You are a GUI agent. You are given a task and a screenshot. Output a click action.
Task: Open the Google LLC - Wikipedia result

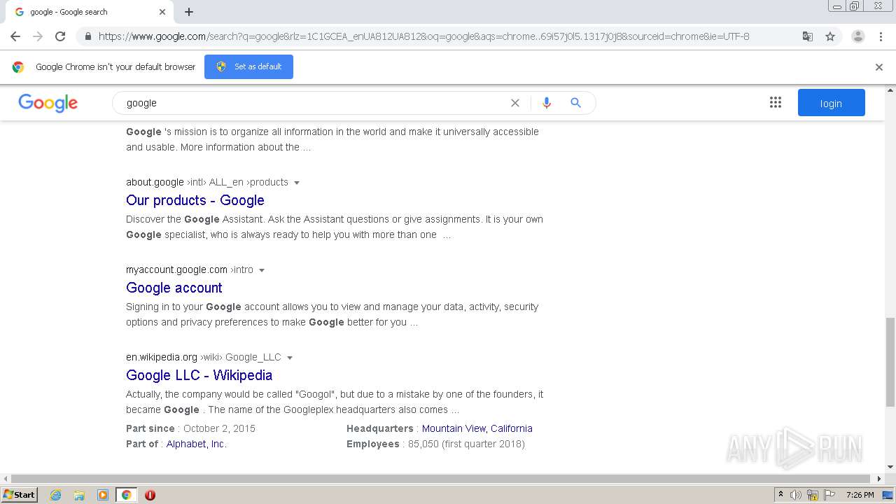coord(199,375)
